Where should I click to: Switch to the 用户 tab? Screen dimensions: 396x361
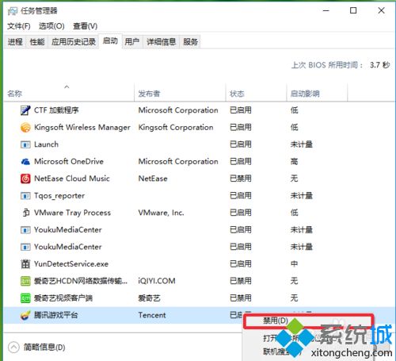point(132,42)
